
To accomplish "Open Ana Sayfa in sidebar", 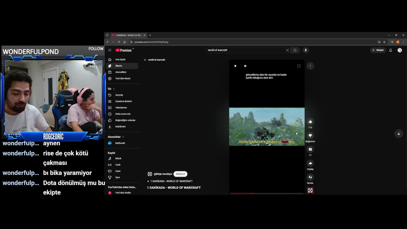I will [x=122, y=59].
